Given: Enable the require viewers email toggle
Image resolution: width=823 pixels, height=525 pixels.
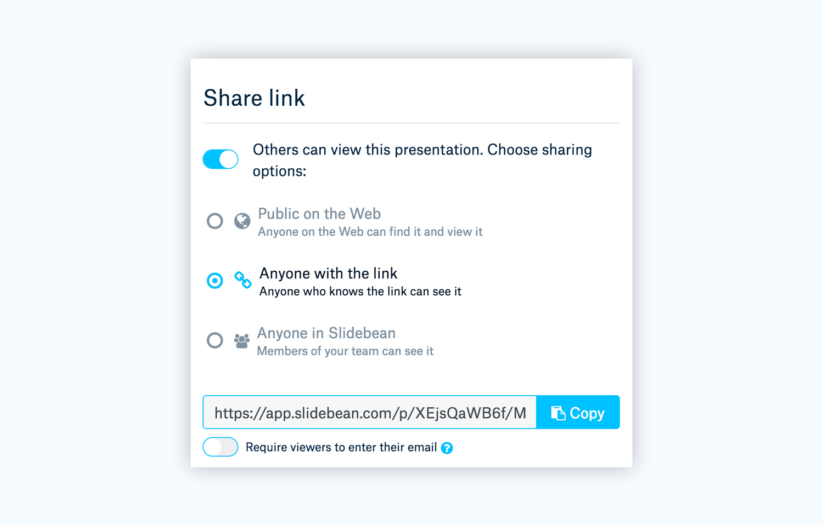Looking at the screenshot, I should coord(221,447).
